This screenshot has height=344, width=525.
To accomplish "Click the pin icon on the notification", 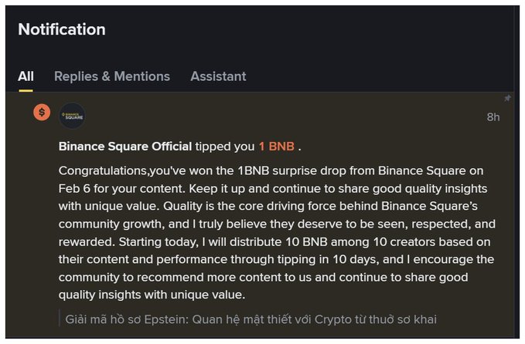I will click(x=507, y=99).
